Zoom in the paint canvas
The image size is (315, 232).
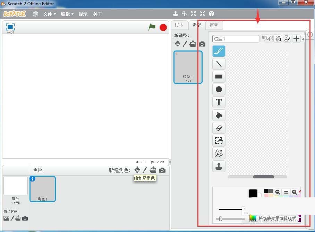click(x=294, y=192)
